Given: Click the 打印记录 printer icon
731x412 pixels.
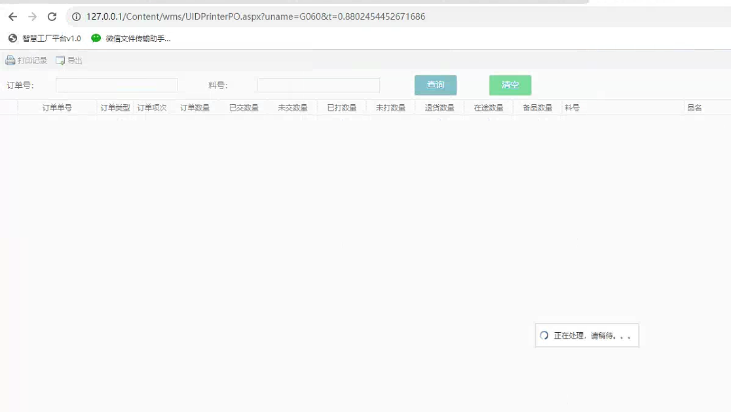Looking at the screenshot, I should [x=10, y=60].
